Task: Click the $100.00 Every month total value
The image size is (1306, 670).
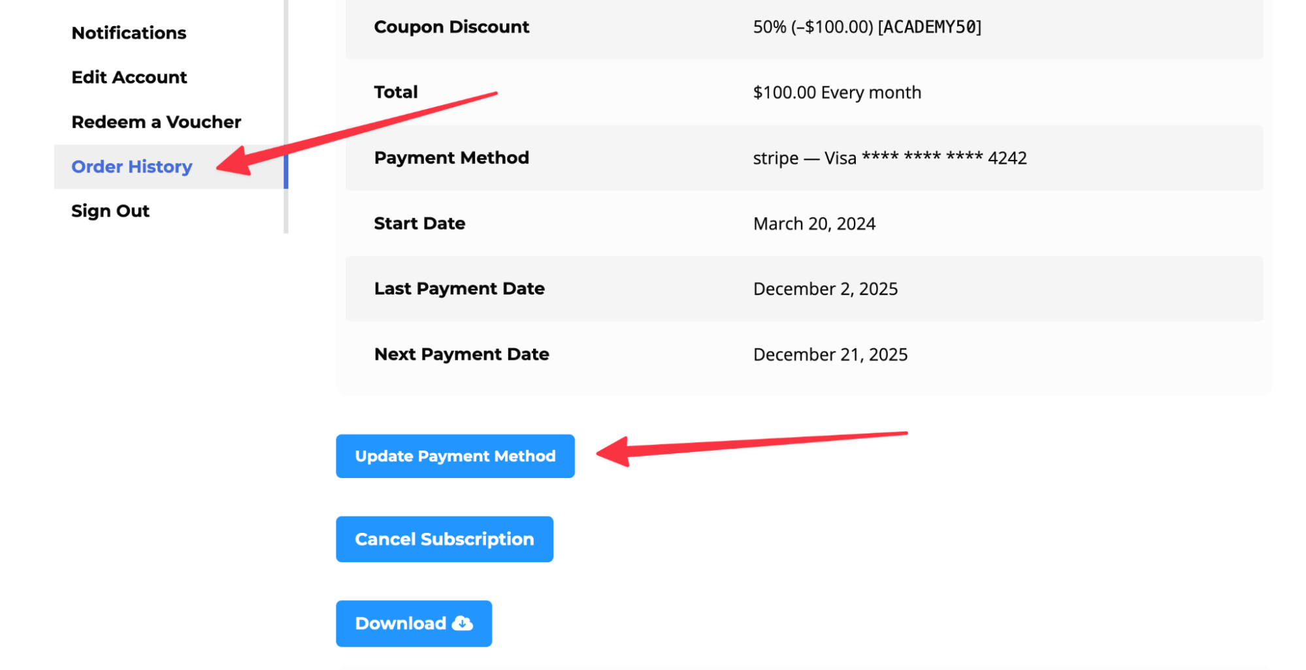Action: click(x=837, y=93)
